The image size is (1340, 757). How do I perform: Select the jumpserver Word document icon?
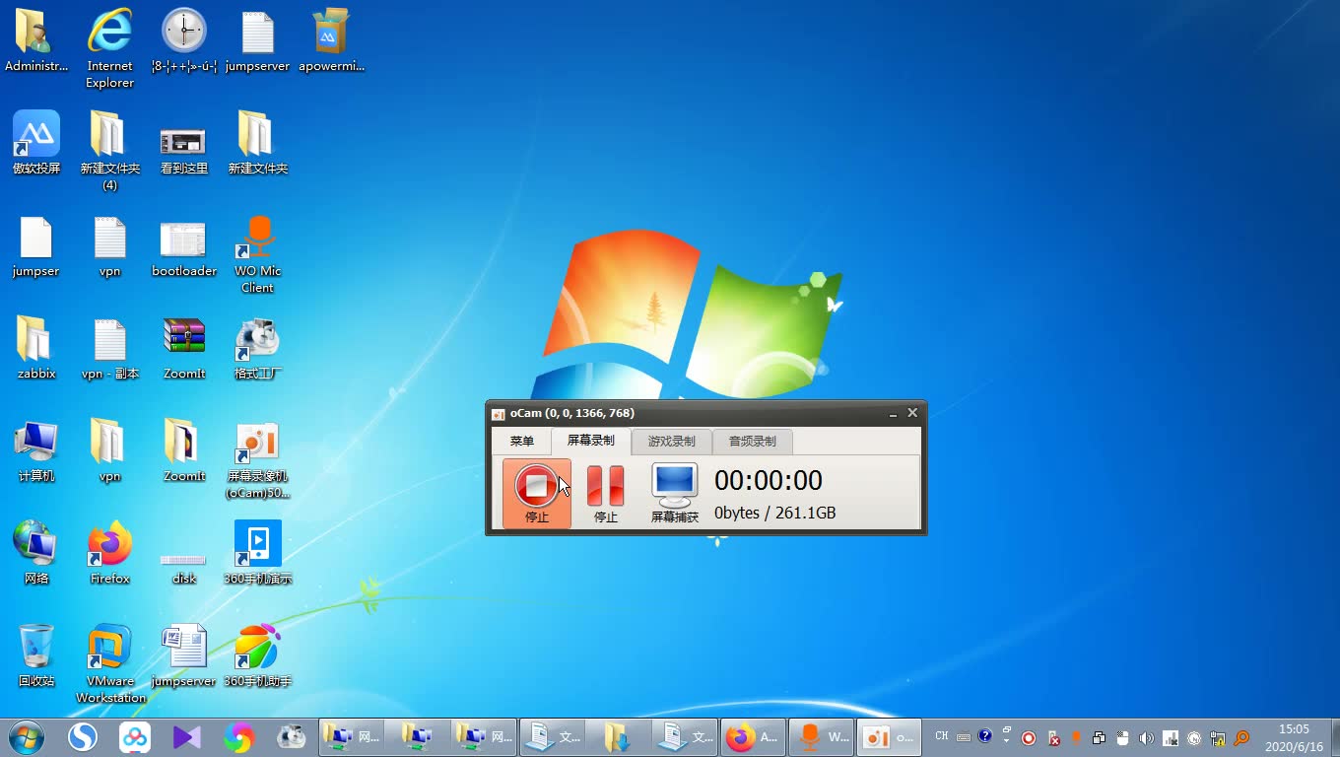click(x=184, y=656)
